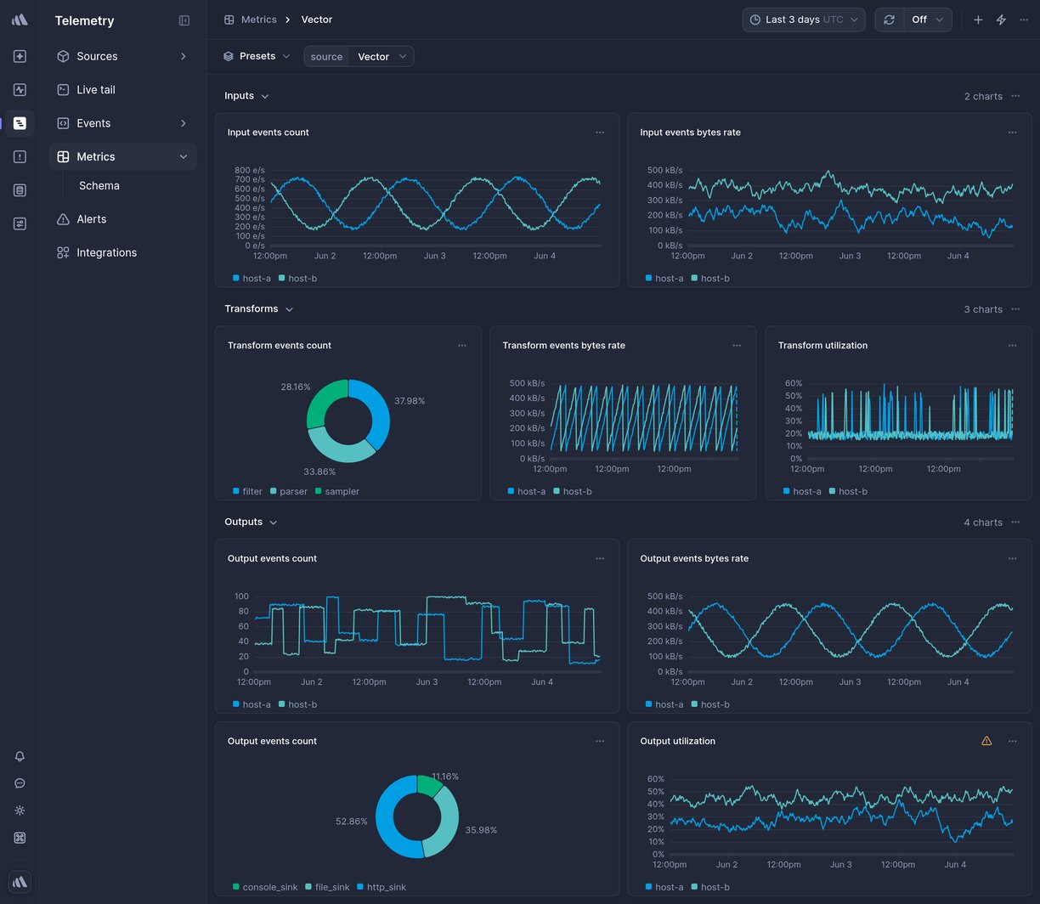Viewport: 1040px width, 904px height.
Task: Click the app logo in the rail
Action: [20, 20]
